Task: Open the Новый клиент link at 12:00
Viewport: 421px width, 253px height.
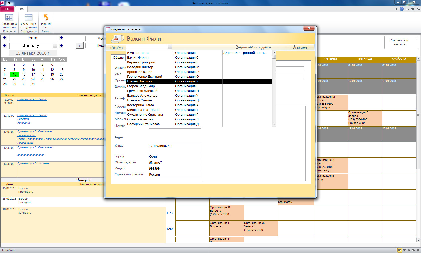Action: [x=27, y=135]
